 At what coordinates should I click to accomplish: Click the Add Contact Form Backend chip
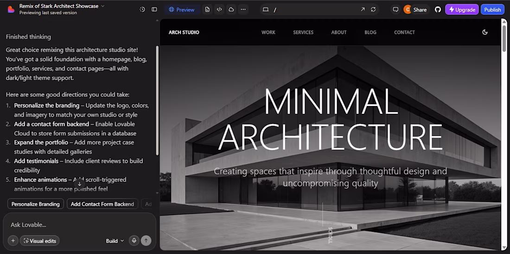102,204
